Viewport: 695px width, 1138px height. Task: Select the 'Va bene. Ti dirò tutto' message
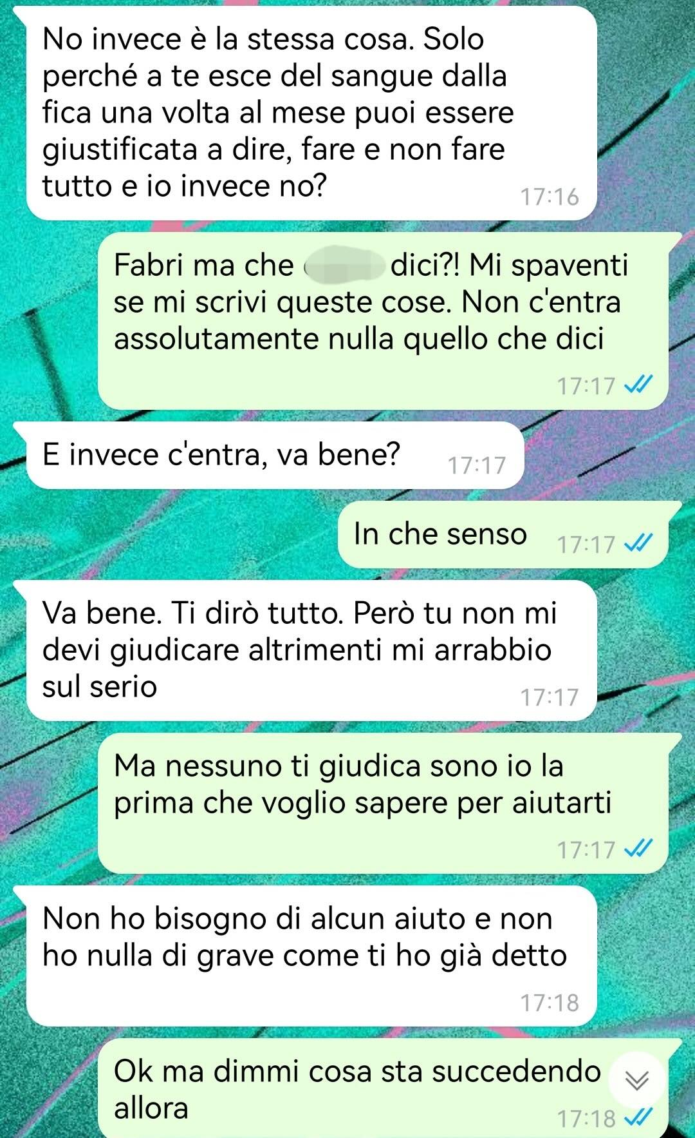311,650
